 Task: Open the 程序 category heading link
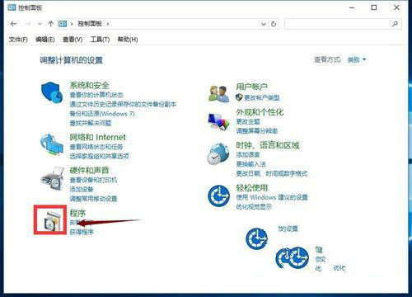pos(77,213)
